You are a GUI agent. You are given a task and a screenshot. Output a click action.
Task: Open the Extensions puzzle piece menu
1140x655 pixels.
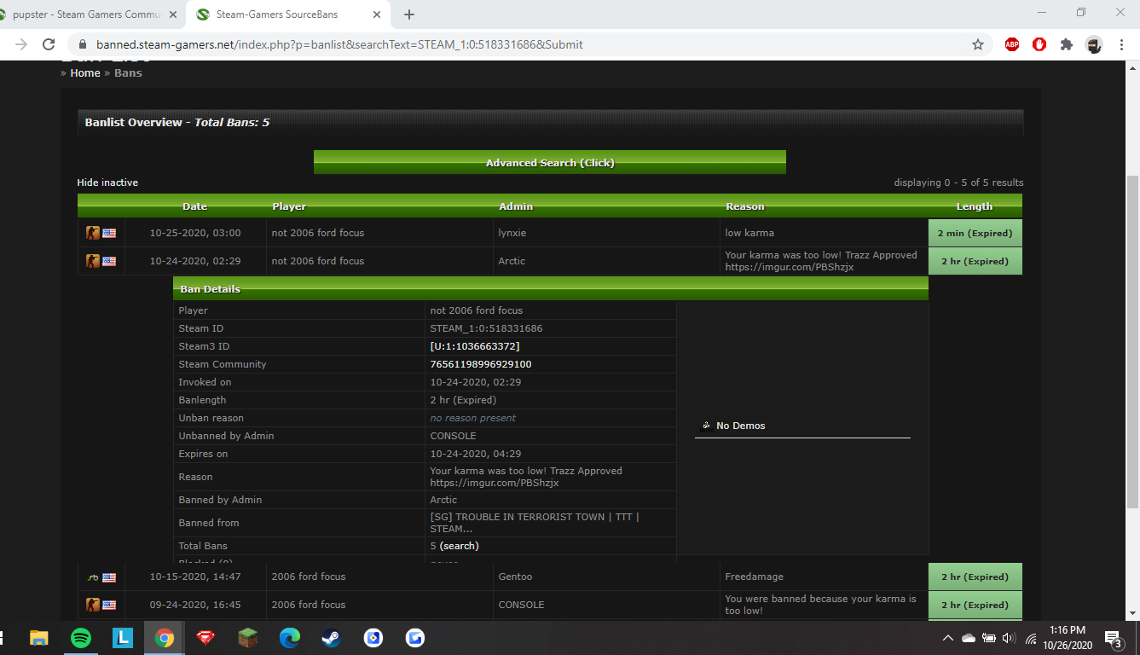click(1067, 44)
